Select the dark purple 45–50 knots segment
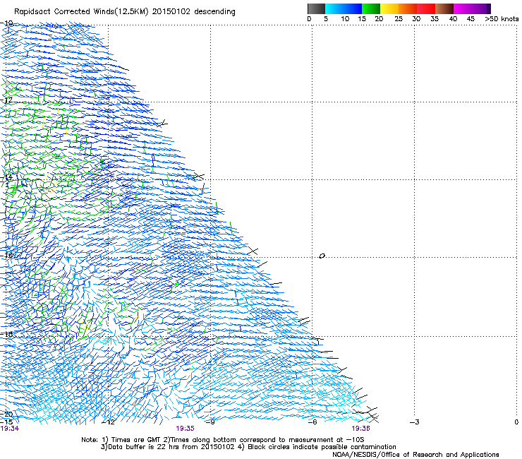 point(481,8)
